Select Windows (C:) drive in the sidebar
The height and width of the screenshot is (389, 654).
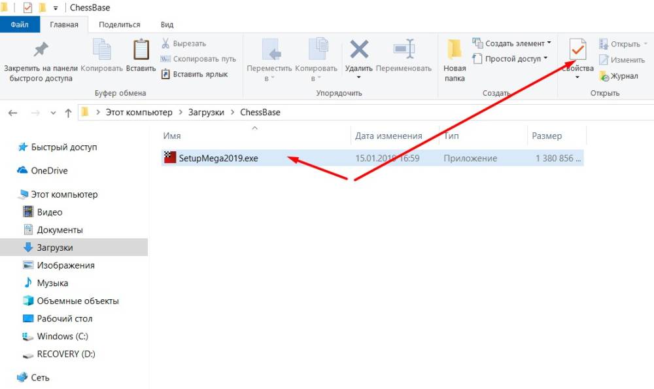point(62,336)
